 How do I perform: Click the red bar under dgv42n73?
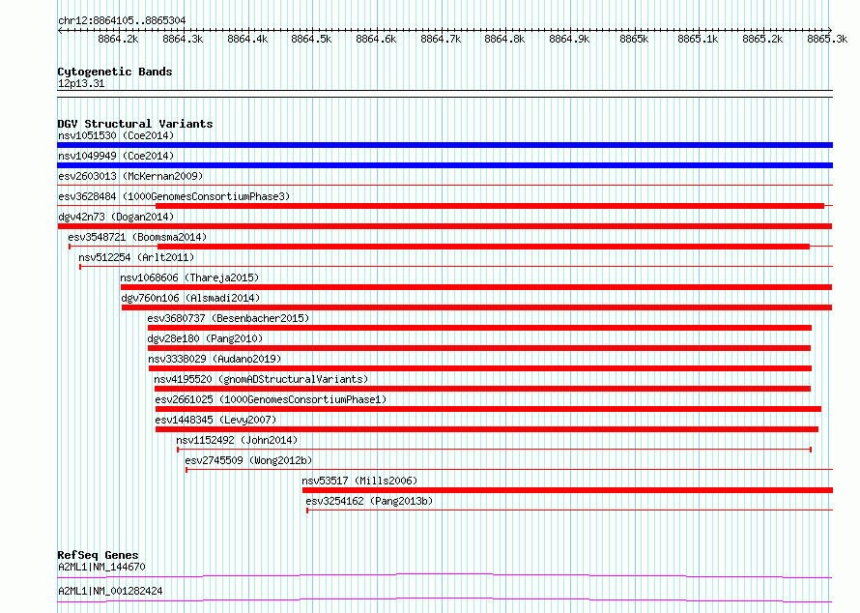(x=444, y=226)
